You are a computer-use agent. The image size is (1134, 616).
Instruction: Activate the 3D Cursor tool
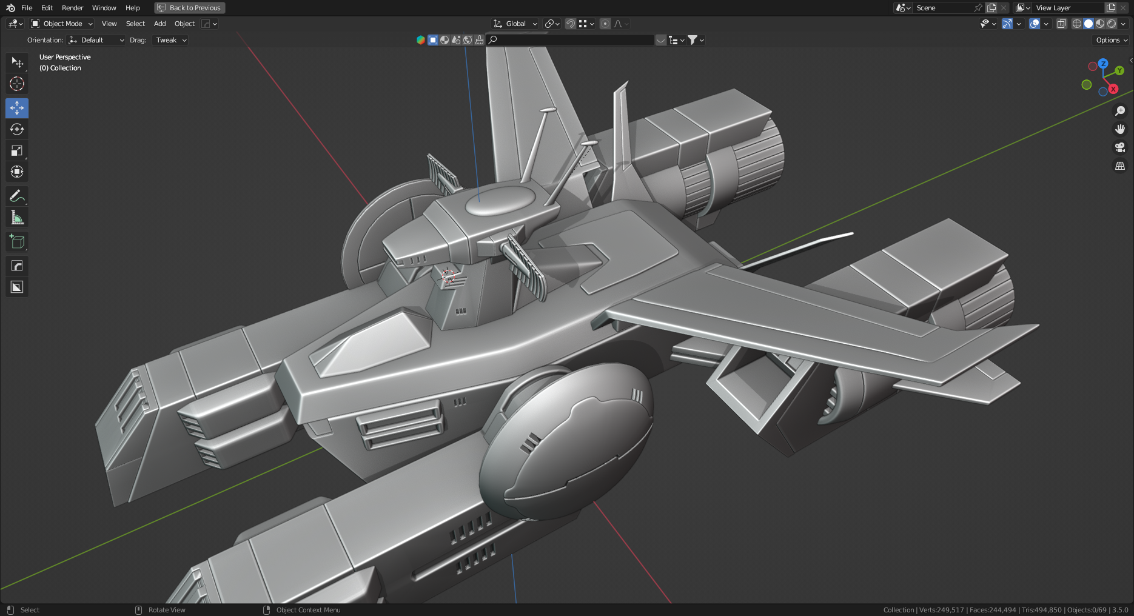[17, 84]
